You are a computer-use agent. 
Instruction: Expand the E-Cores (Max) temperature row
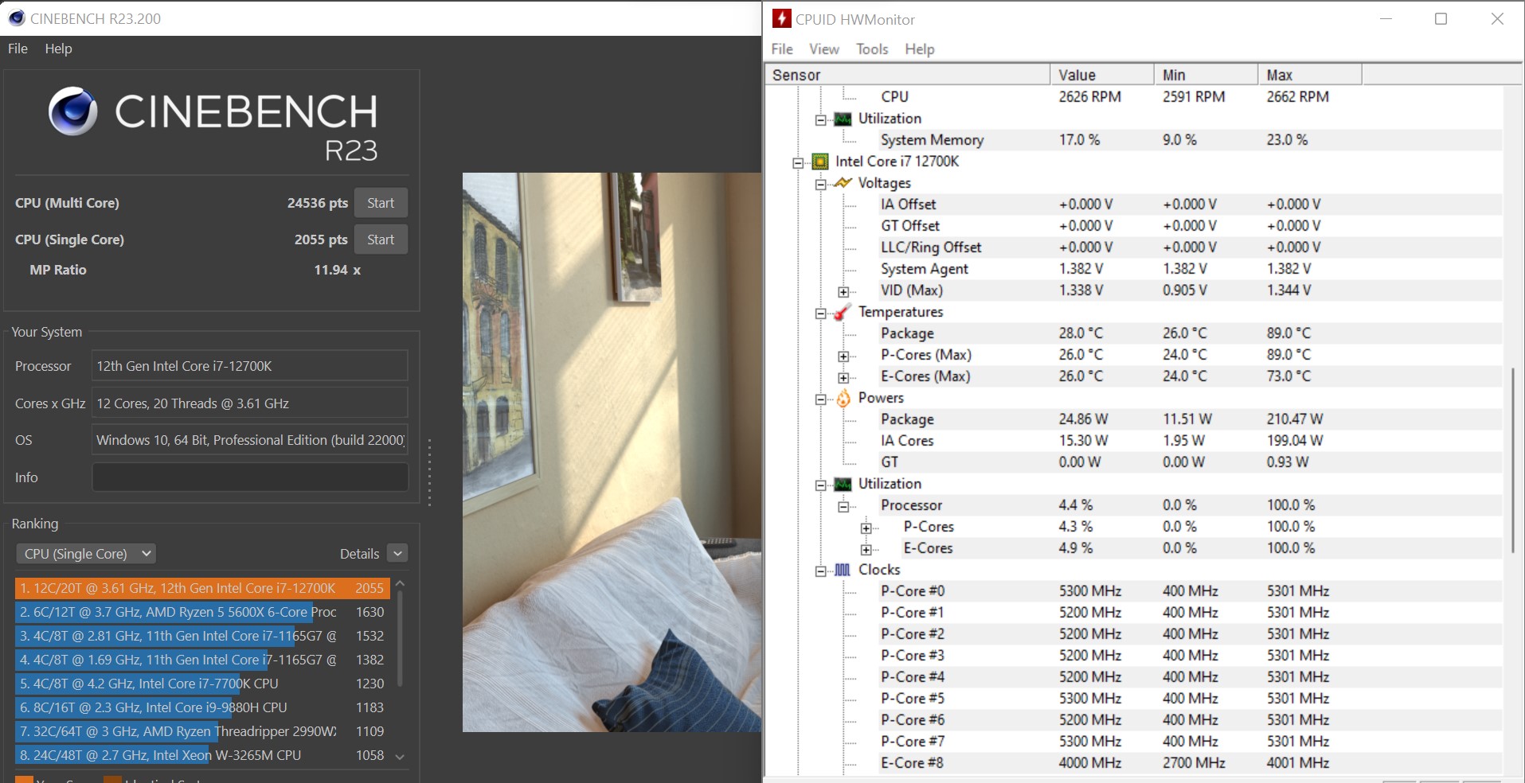coord(843,377)
